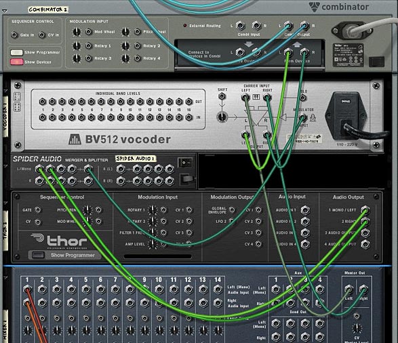The height and width of the screenshot is (343, 398).
Task: Click the Spider Audio 1 name tape label
Action: (x=136, y=159)
